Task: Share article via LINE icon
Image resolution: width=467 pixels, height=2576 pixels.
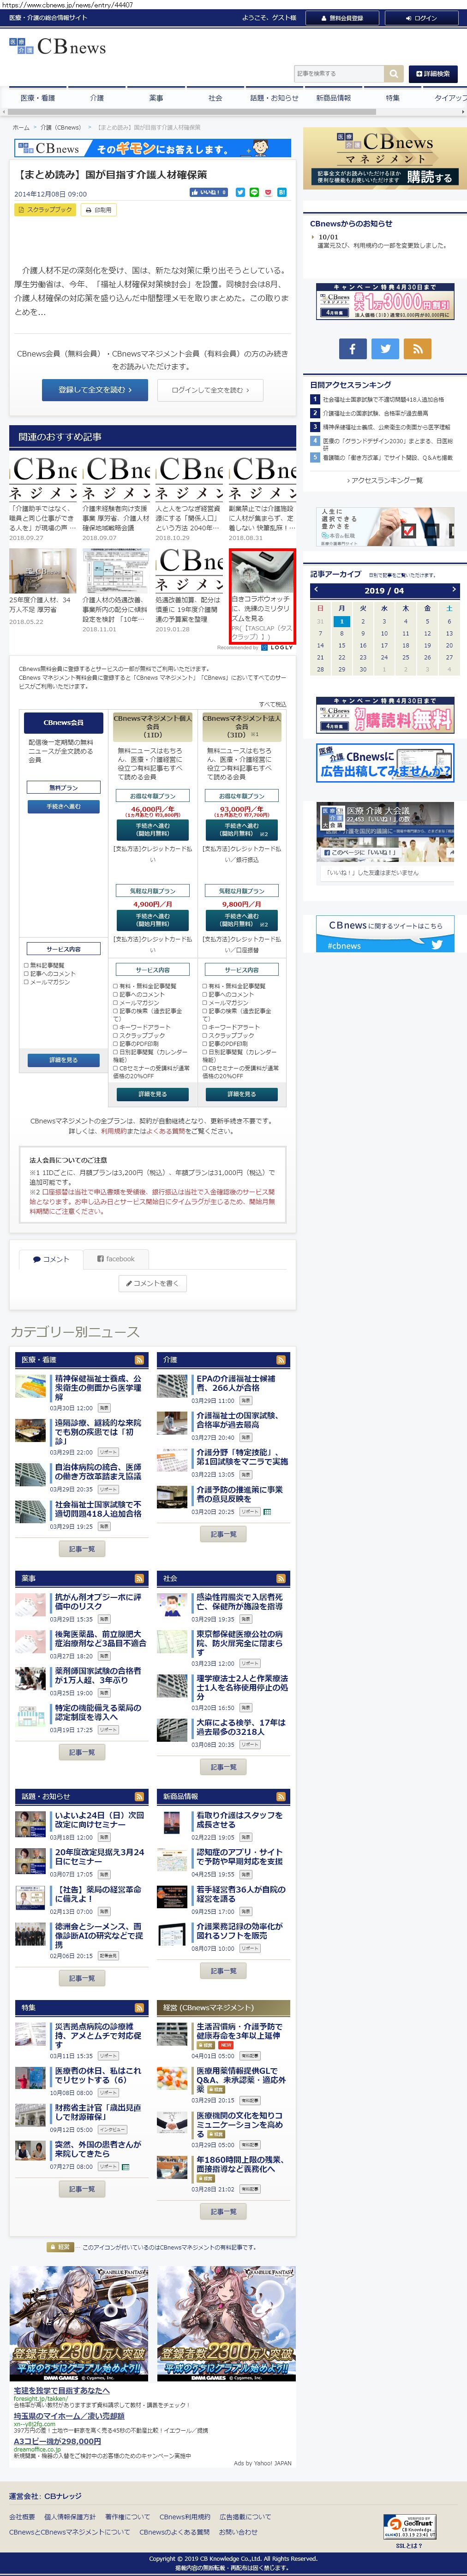Action: point(254,192)
